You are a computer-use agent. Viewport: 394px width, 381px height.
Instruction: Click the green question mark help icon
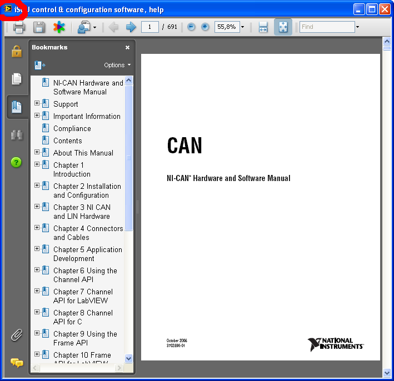(x=16, y=162)
